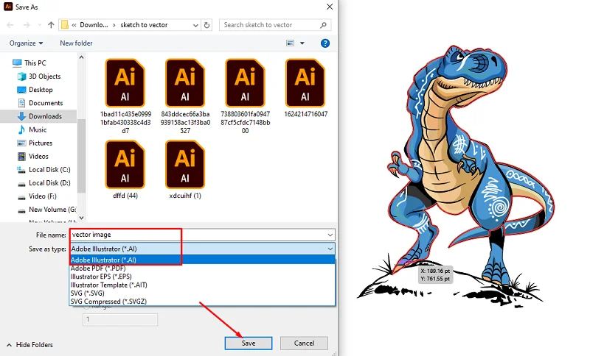
Task: Create a New folder
Action: (76, 43)
